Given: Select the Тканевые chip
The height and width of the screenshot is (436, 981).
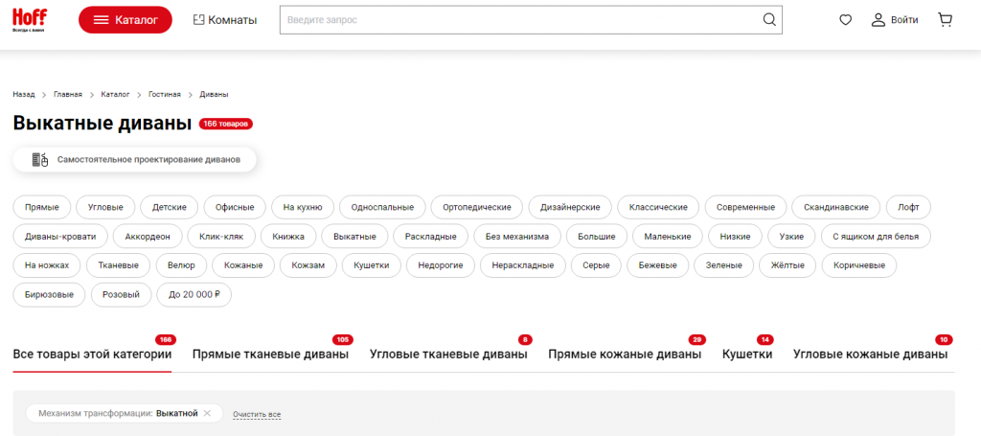Looking at the screenshot, I should pos(118,265).
